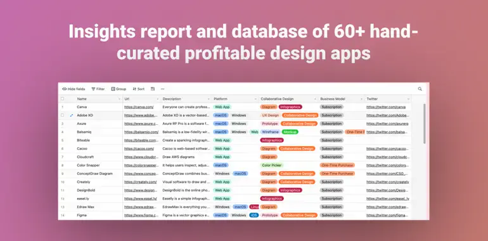Open the Sort option
The image size is (488, 241).
click(139, 89)
